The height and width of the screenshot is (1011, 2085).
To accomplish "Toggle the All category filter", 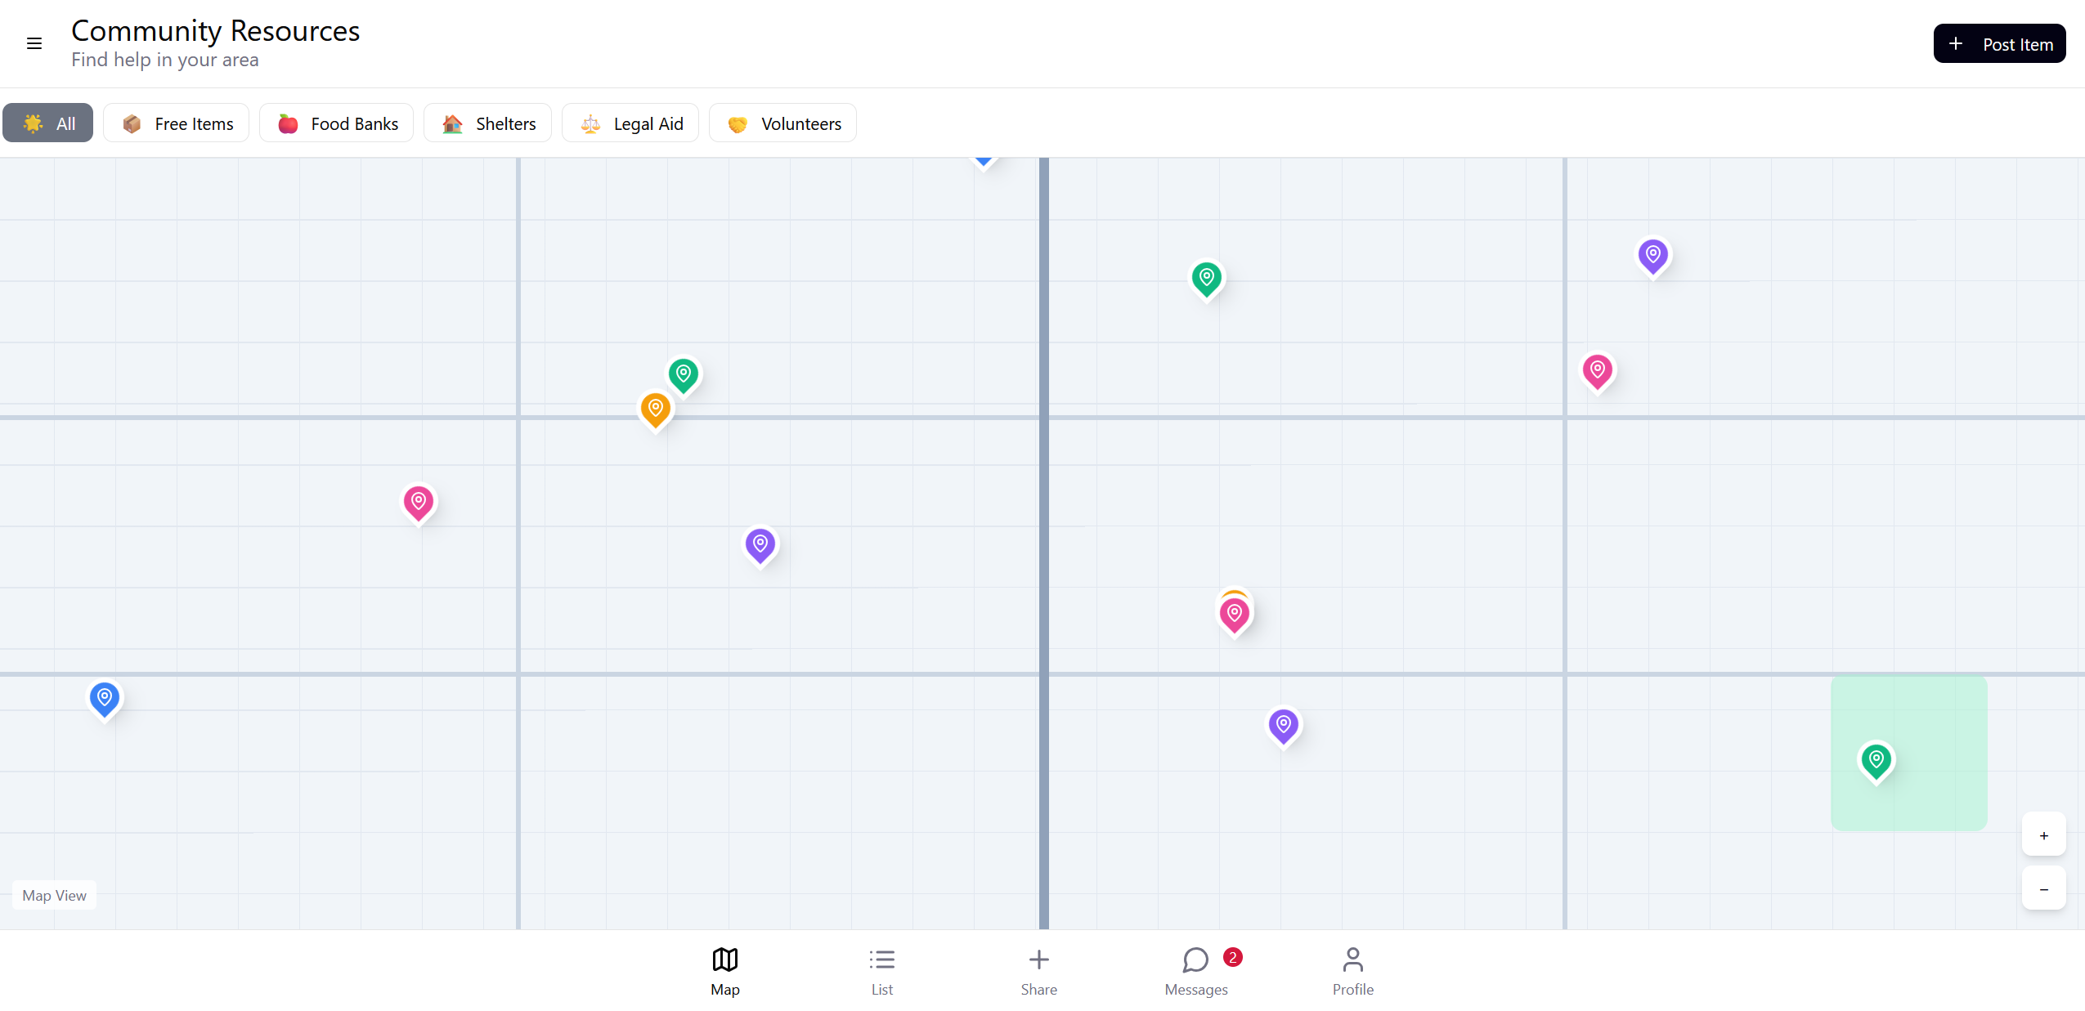I will coord(48,123).
